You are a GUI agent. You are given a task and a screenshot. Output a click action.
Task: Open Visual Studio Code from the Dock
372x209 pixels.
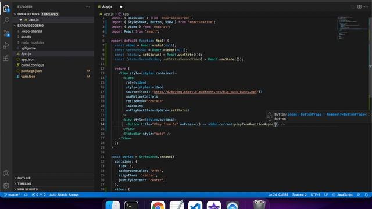tap(195, 205)
